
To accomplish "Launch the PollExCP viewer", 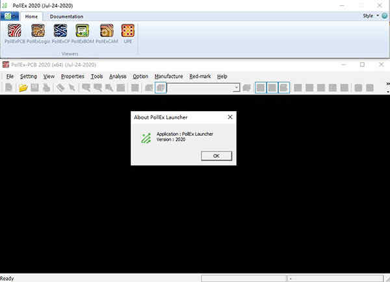I will tap(60, 34).
